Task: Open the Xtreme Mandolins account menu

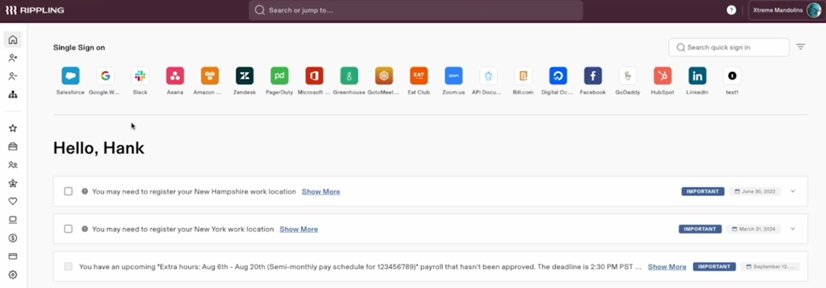Action: 786,10
